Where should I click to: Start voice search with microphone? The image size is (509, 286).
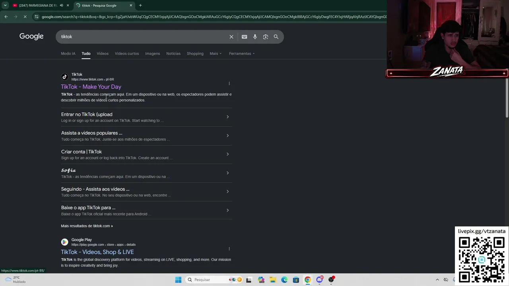(x=255, y=37)
